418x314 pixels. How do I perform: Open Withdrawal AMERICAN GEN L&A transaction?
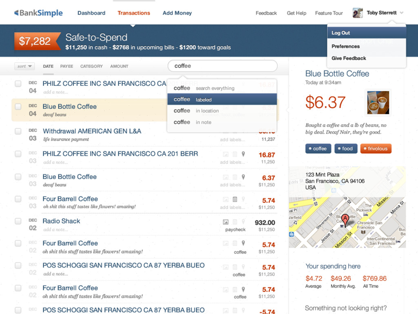tap(92, 131)
